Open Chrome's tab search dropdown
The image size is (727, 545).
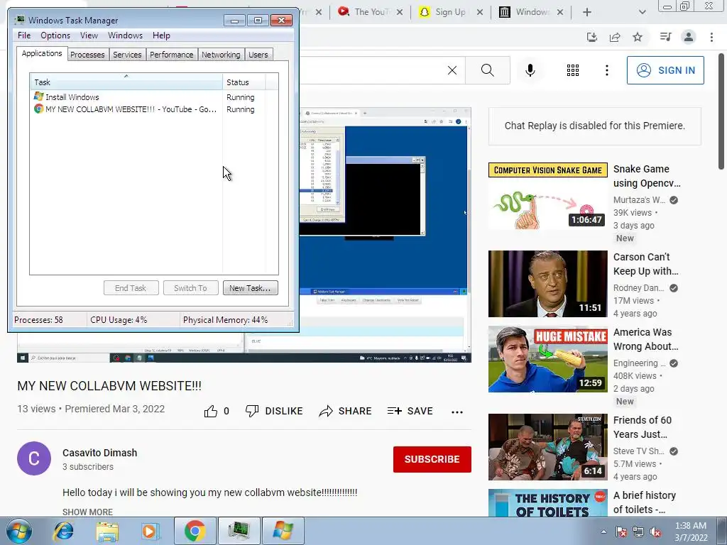coord(642,12)
